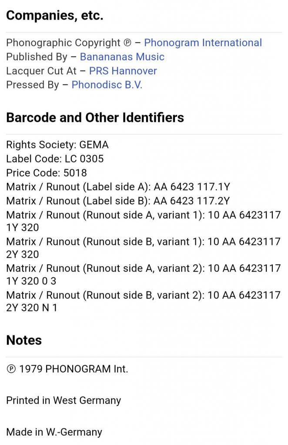
Task: Follow the PRS Hannover link
Action: click(123, 71)
